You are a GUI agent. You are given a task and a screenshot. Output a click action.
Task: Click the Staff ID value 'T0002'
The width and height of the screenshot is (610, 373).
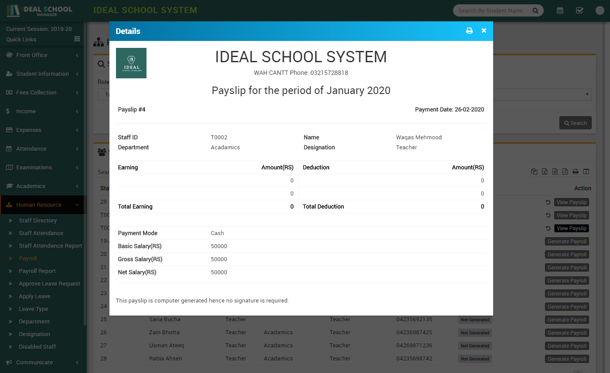(219, 138)
